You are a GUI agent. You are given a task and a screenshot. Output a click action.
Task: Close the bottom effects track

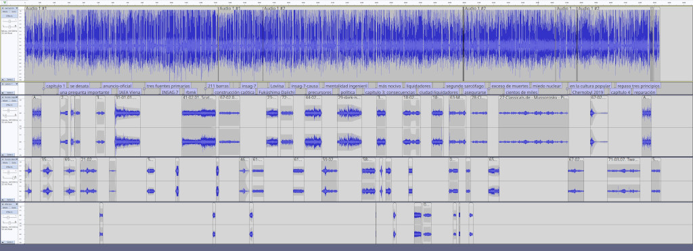[3, 204]
